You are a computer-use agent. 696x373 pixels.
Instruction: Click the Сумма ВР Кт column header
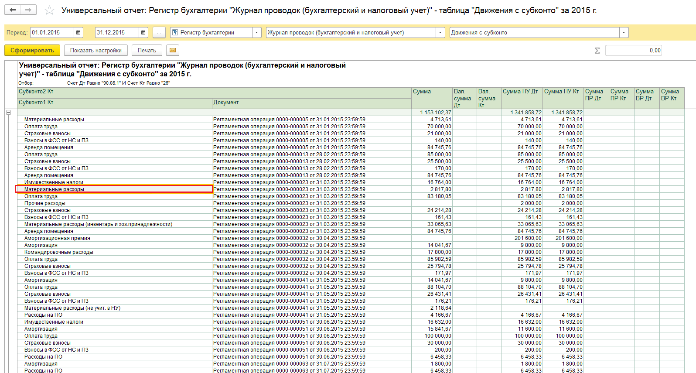click(x=672, y=98)
